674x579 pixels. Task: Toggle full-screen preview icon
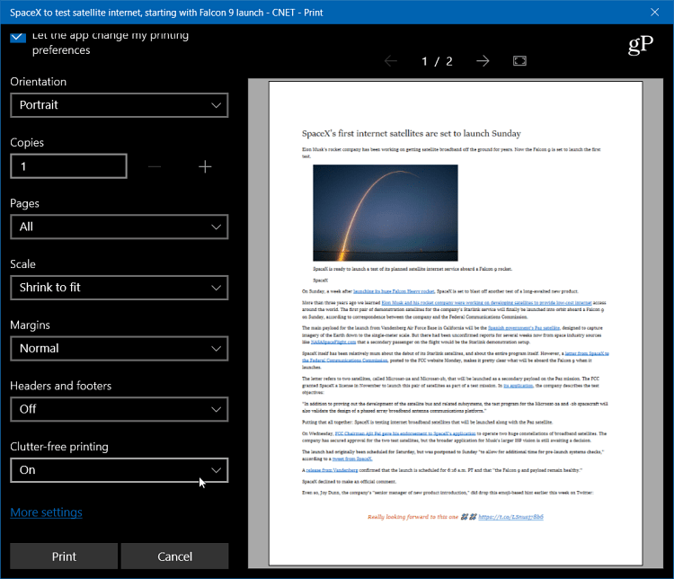pos(519,61)
